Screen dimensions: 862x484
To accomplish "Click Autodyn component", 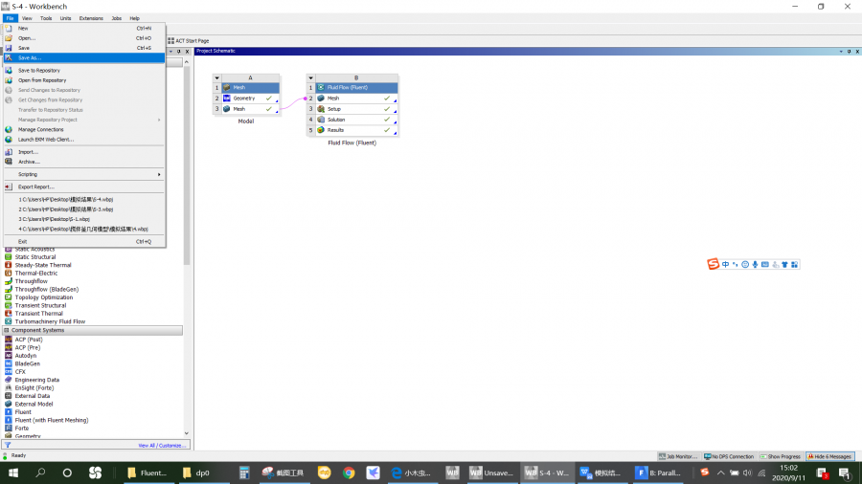I will (x=25, y=356).
